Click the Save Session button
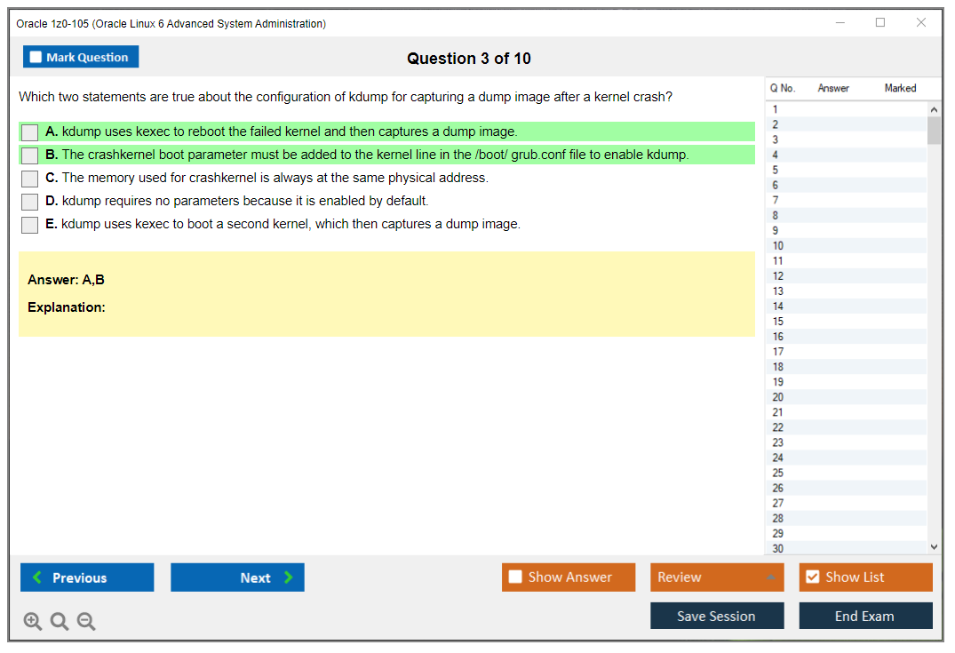 point(717,616)
